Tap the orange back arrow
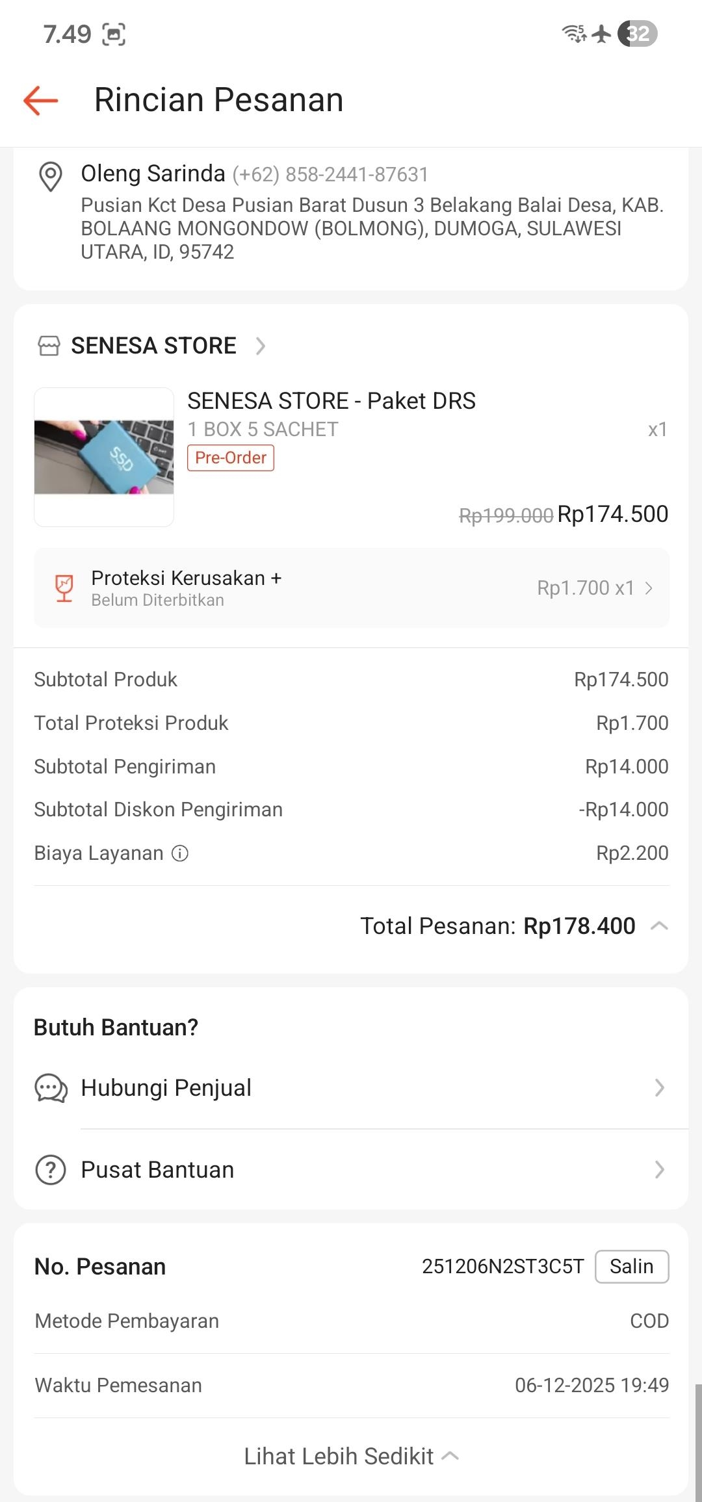Viewport: 702px width, 1502px height. point(41,101)
